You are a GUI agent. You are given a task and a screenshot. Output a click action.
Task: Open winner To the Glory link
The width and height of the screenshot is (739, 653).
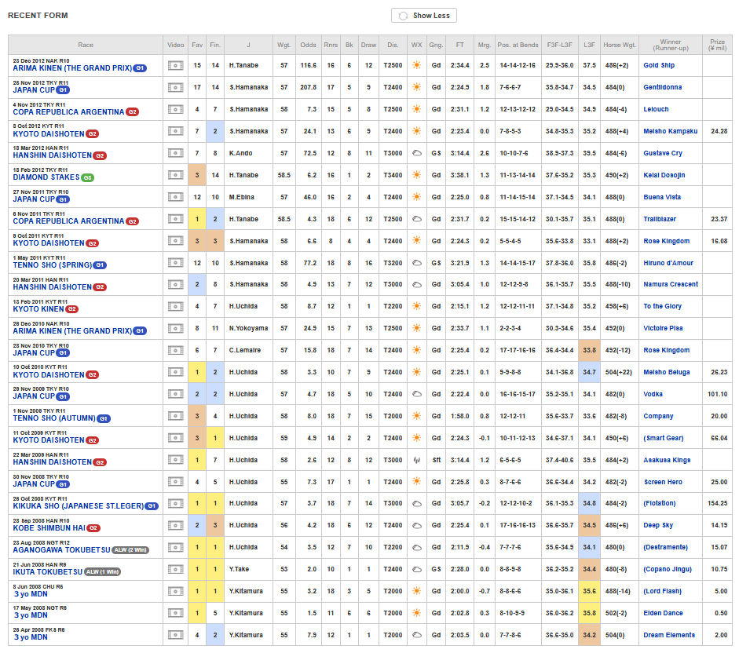pos(662,306)
